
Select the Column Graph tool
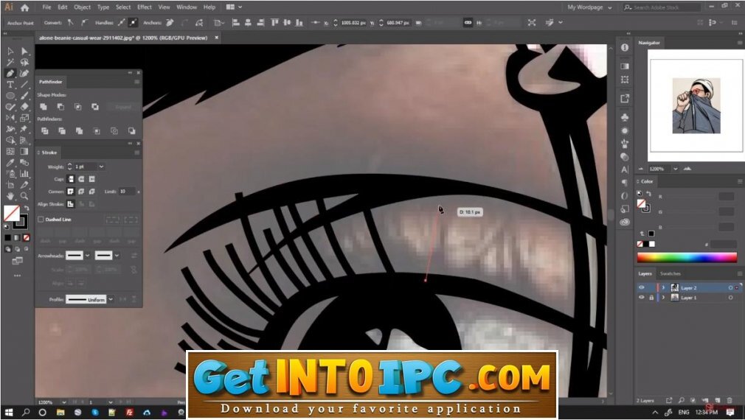coord(24,174)
